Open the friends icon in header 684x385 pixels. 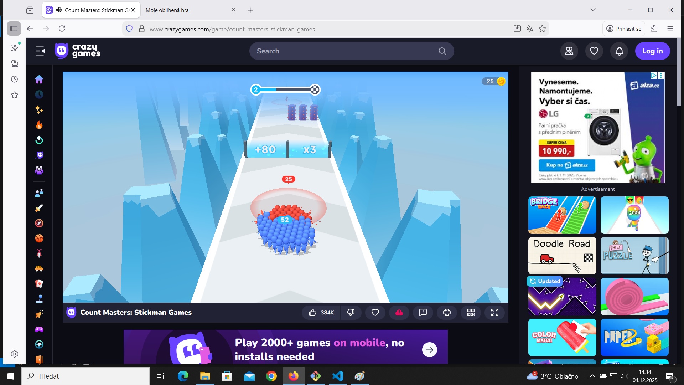click(x=569, y=51)
